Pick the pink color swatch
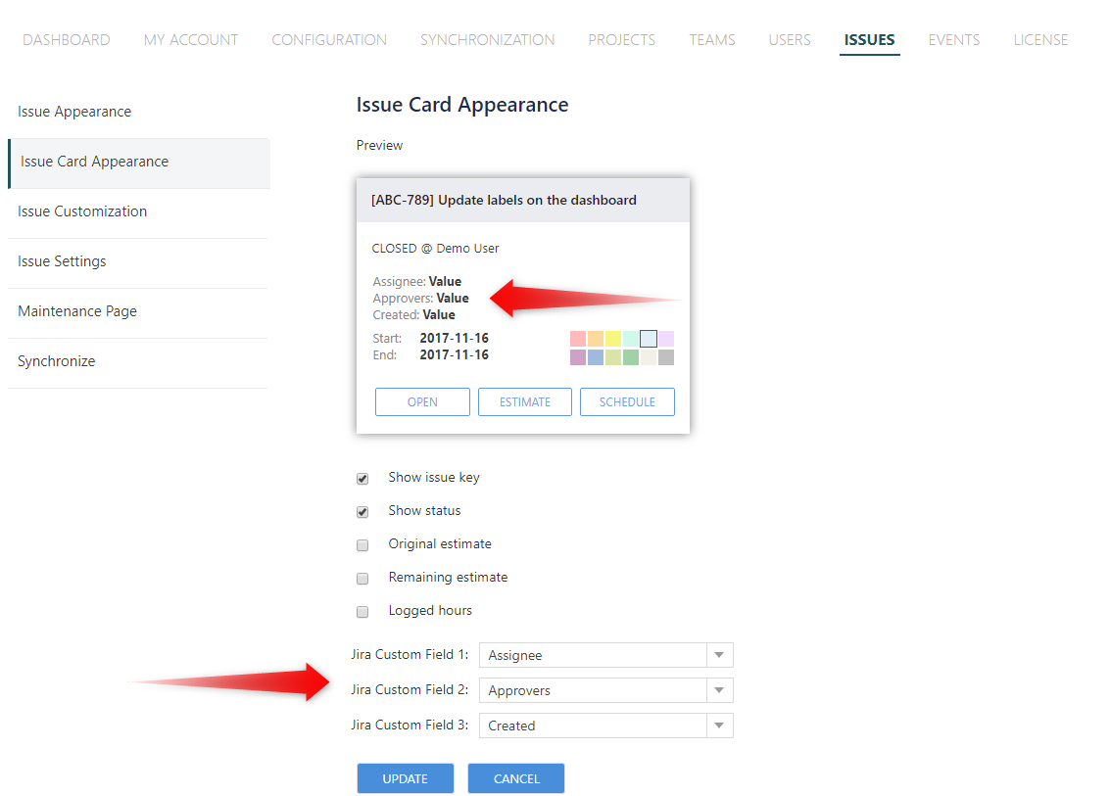This screenshot has width=1110, height=796. (578, 339)
